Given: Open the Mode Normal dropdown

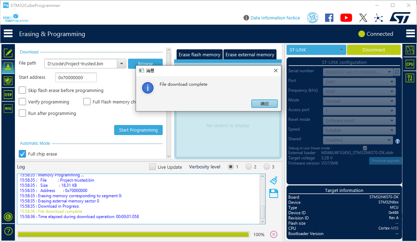Looking at the screenshot, I should click(359, 101).
